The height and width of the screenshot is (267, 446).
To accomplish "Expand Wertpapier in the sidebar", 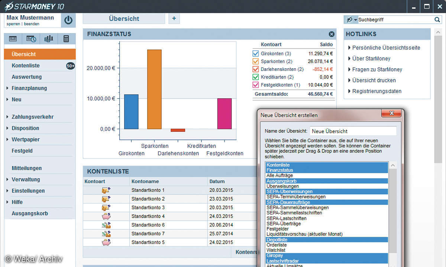I will pos(8,139).
